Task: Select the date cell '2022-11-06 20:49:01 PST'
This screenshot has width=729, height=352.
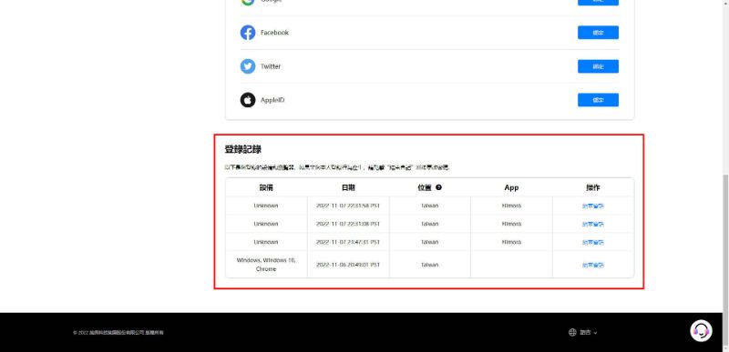Action: tap(348, 265)
